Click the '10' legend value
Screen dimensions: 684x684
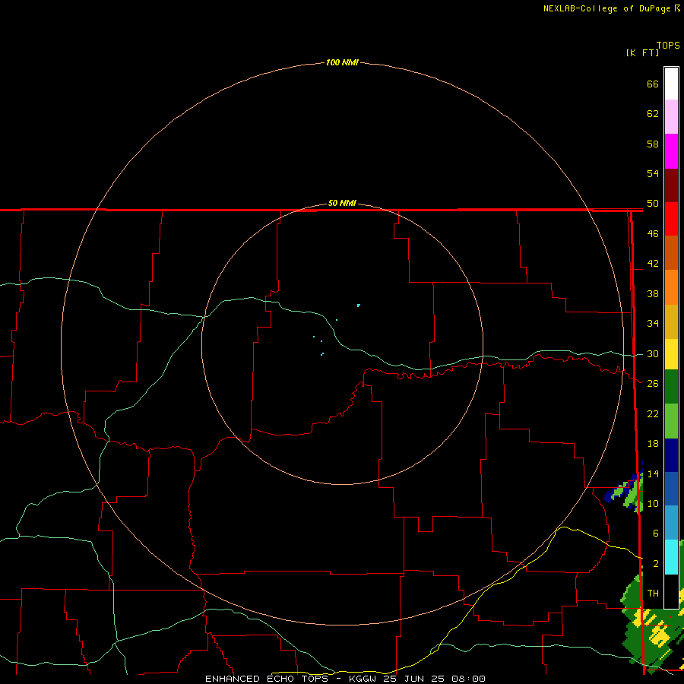click(x=653, y=503)
